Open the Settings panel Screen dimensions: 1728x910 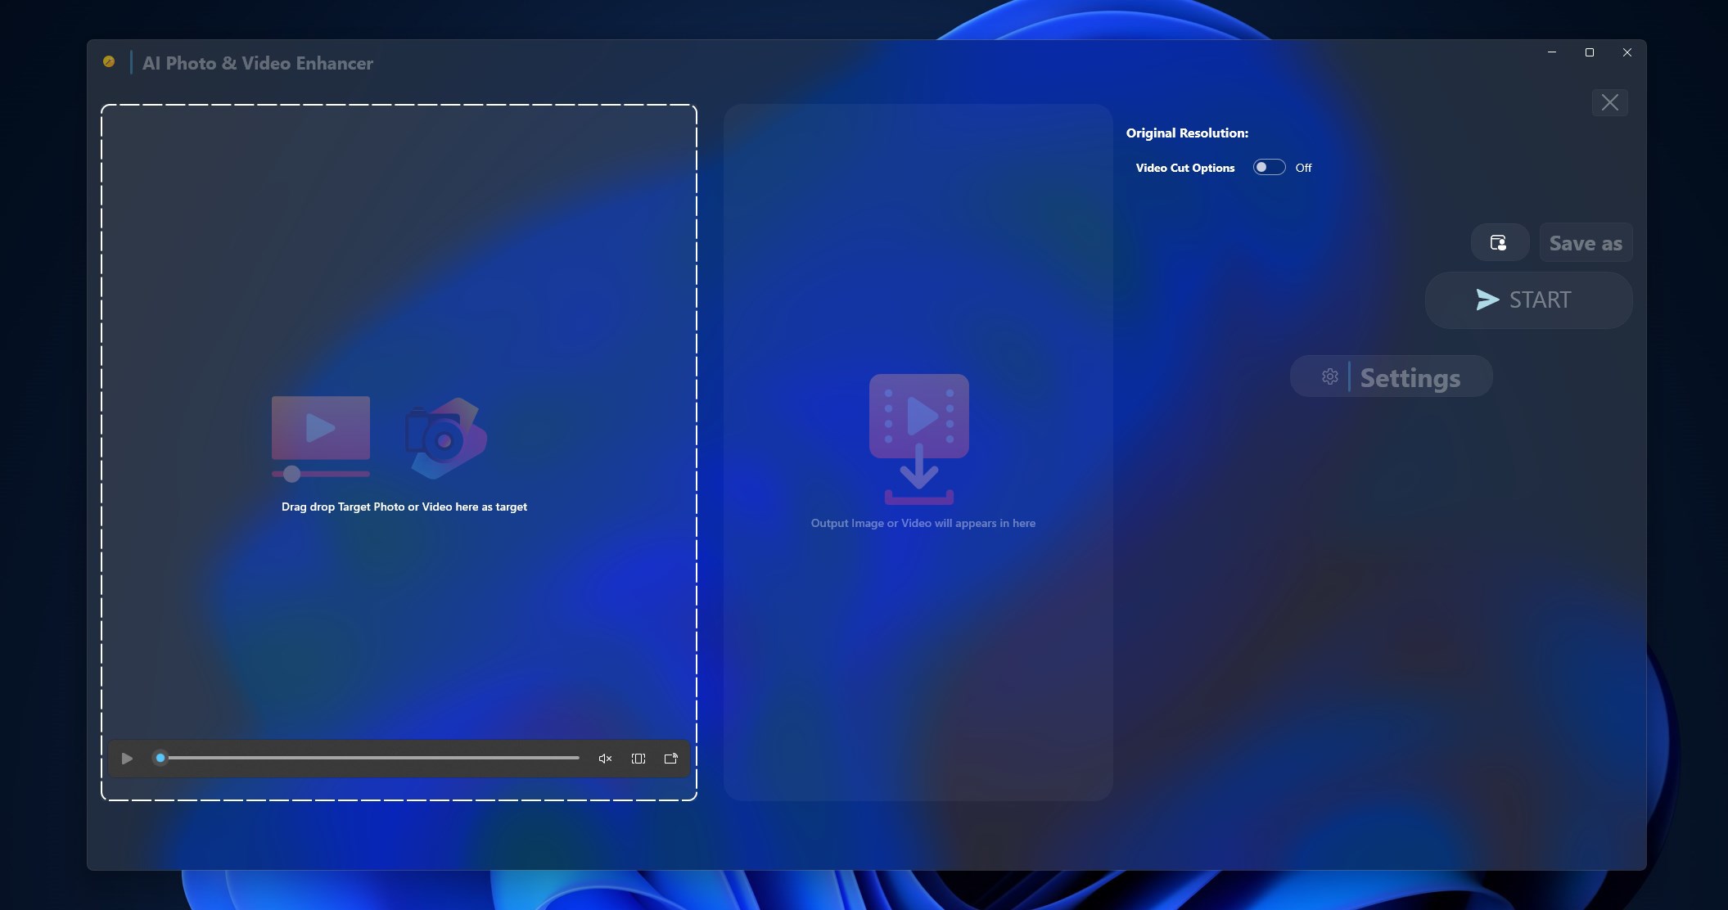coord(1410,376)
